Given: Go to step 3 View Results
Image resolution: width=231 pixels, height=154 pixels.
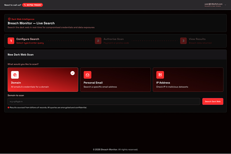Looking at the screenshot, I should (x=196, y=41).
